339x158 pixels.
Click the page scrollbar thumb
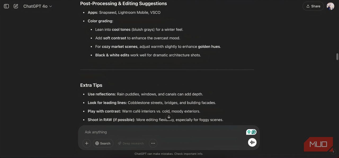tap(337, 57)
